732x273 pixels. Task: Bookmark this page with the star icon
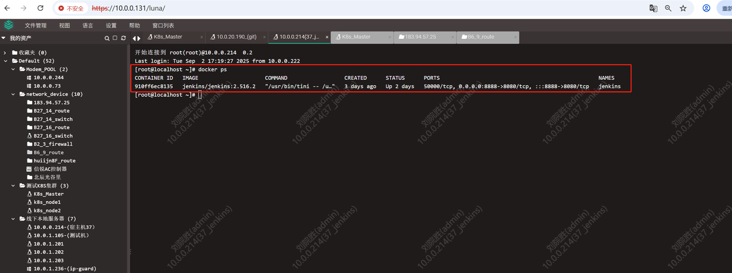click(x=683, y=9)
